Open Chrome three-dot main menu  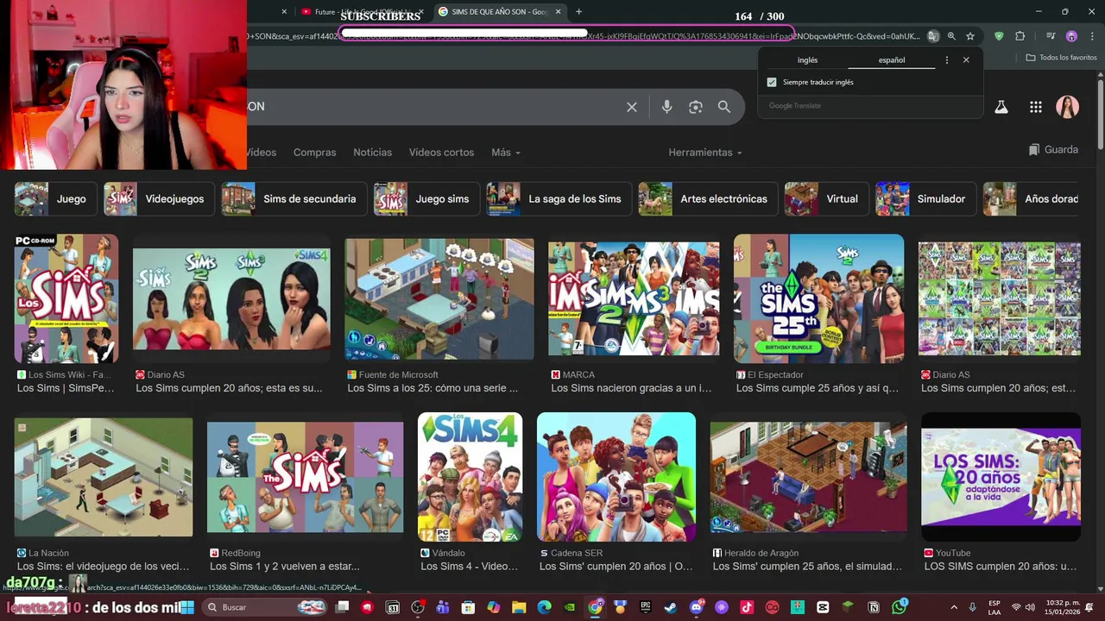[x=1090, y=36]
